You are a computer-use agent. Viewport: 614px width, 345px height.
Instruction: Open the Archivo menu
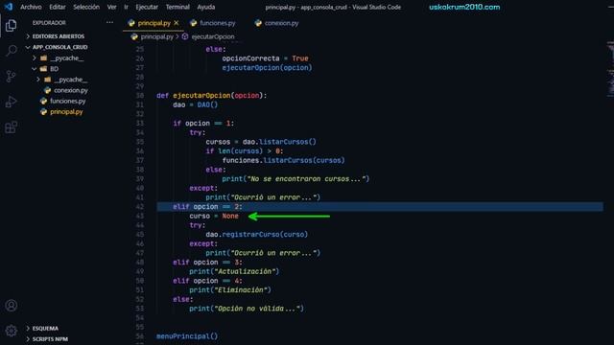tap(31, 7)
